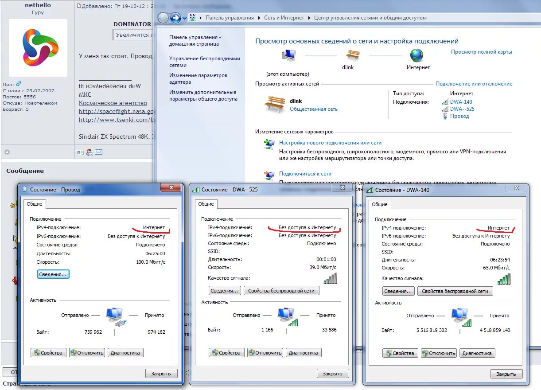Viewport: 541px width, 390px height.
Task: Click 'Диагностика' in DWA--525 status window
Action: (303, 353)
